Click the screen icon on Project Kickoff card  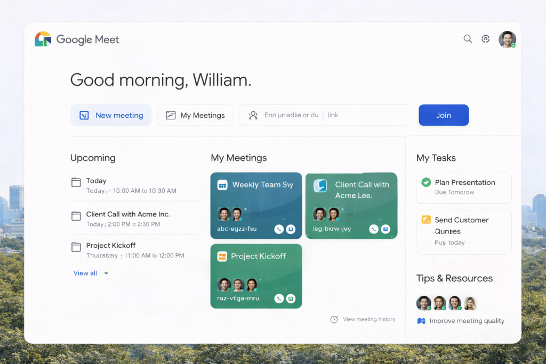pos(291,298)
